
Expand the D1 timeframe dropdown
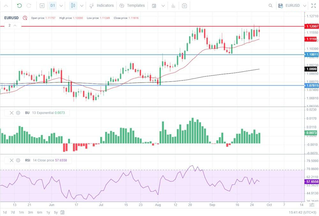61,6
